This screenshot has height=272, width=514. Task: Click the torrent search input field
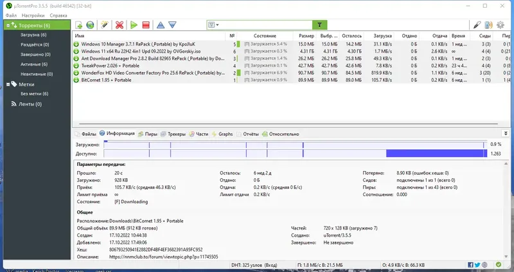pos(265,25)
